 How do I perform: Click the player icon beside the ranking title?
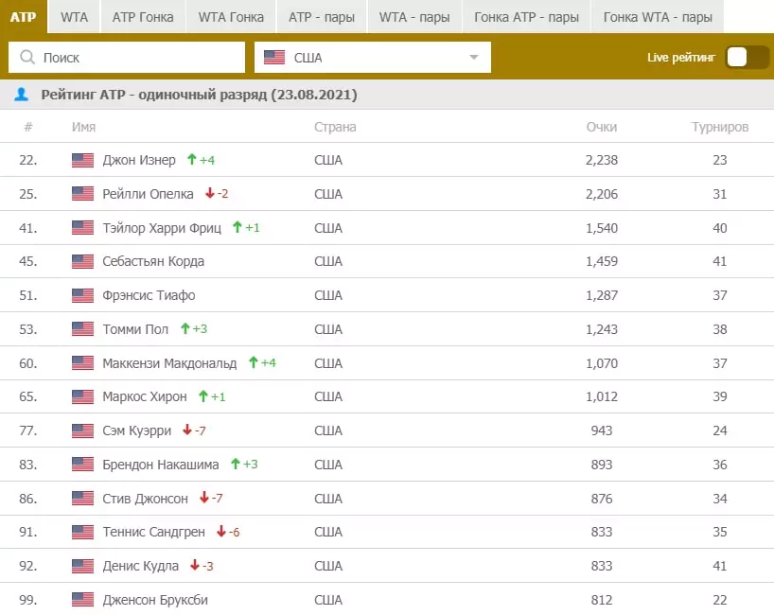tap(21, 94)
